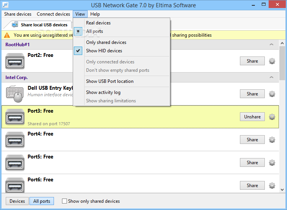Enable Show only shared devices checkbox
Viewport: 287px width, 210px height.
64,201
